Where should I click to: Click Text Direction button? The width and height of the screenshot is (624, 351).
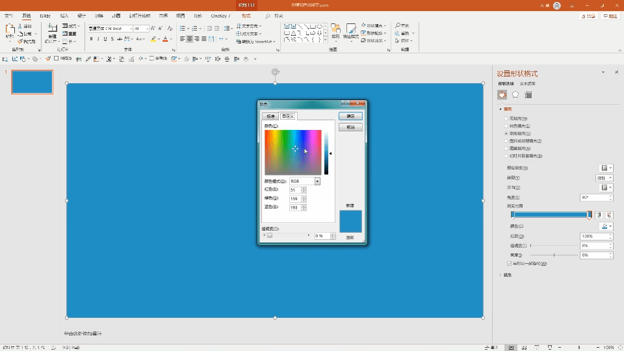pos(249,26)
